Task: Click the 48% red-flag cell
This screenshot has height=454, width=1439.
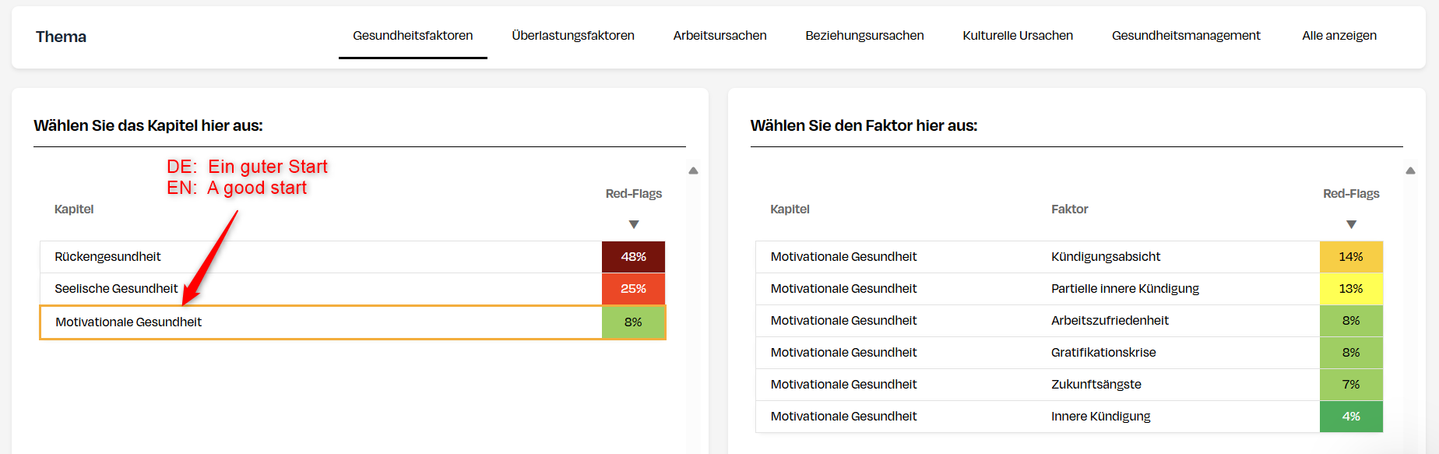Action: click(x=633, y=257)
